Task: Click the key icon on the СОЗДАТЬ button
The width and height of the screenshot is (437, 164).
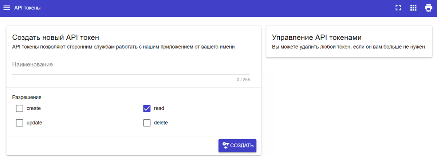Action: coord(225,145)
